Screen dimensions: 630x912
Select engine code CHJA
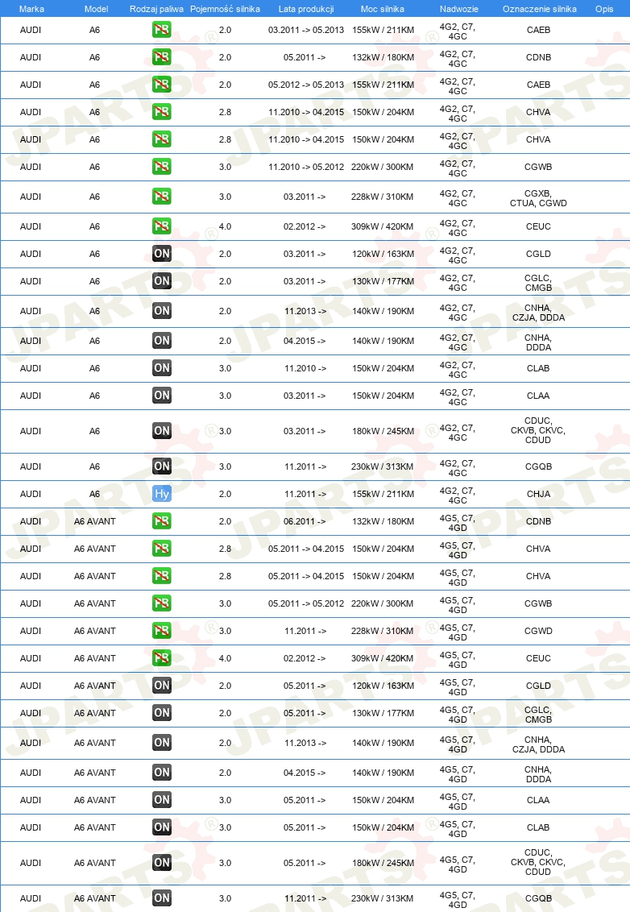coord(538,494)
